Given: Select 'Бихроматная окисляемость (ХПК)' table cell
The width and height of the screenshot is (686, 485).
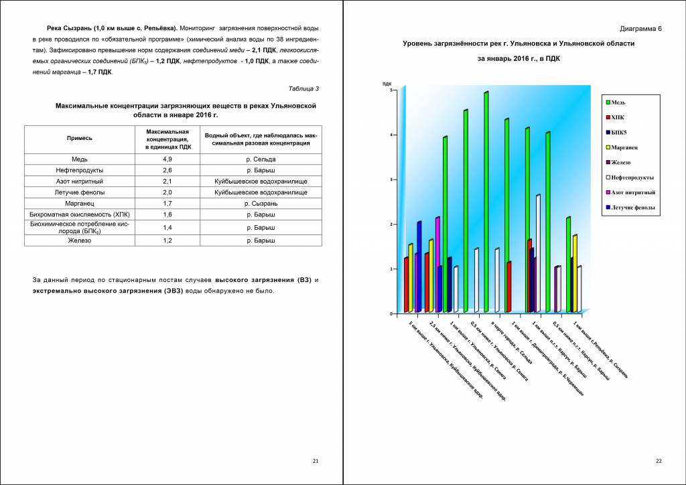Looking at the screenshot, I should coord(80,214).
